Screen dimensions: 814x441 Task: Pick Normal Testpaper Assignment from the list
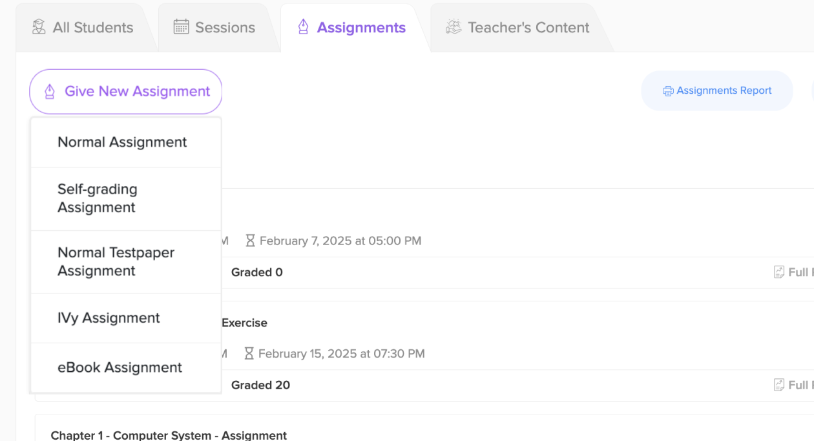tap(116, 262)
